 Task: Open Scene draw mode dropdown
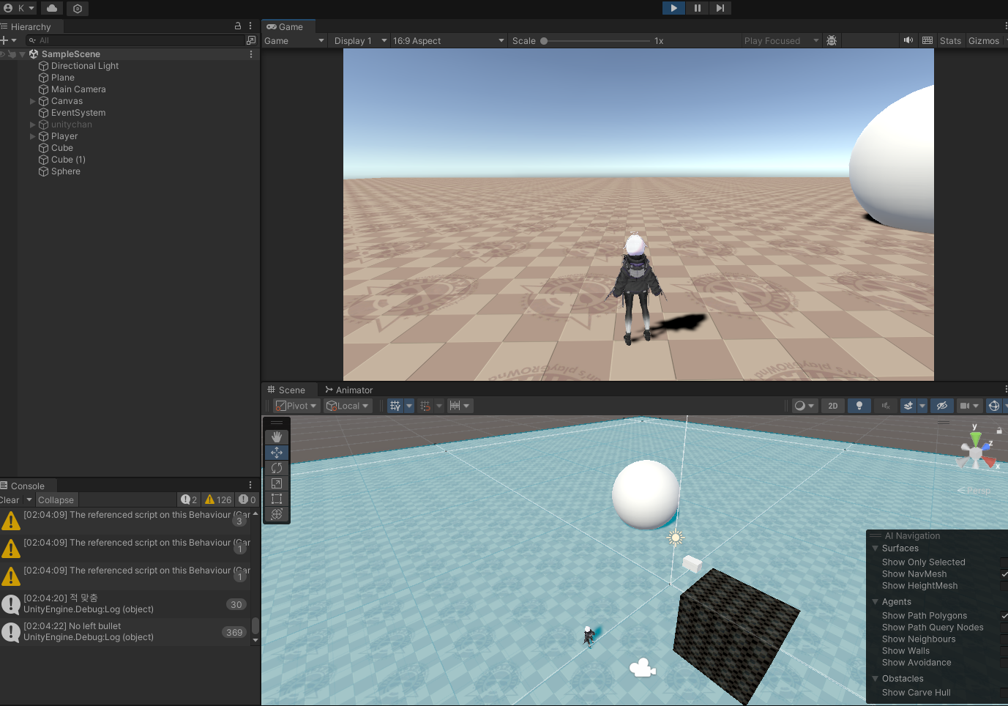(x=804, y=406)
